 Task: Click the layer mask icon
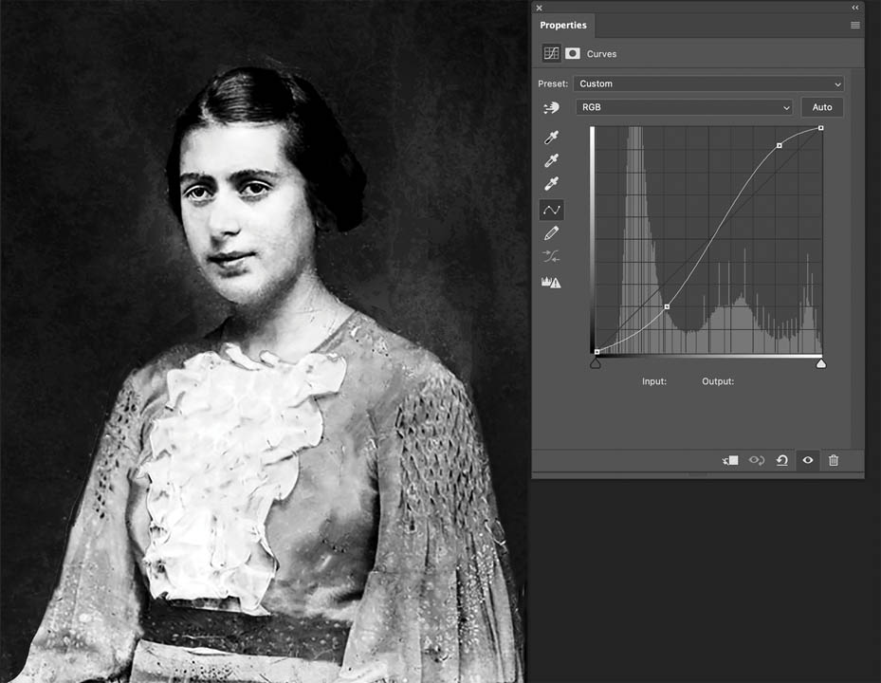pos(573,54)
